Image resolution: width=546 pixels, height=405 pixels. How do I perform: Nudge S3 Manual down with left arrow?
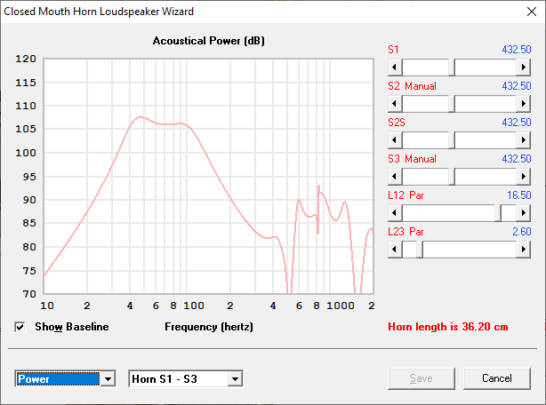coord(395,177)
